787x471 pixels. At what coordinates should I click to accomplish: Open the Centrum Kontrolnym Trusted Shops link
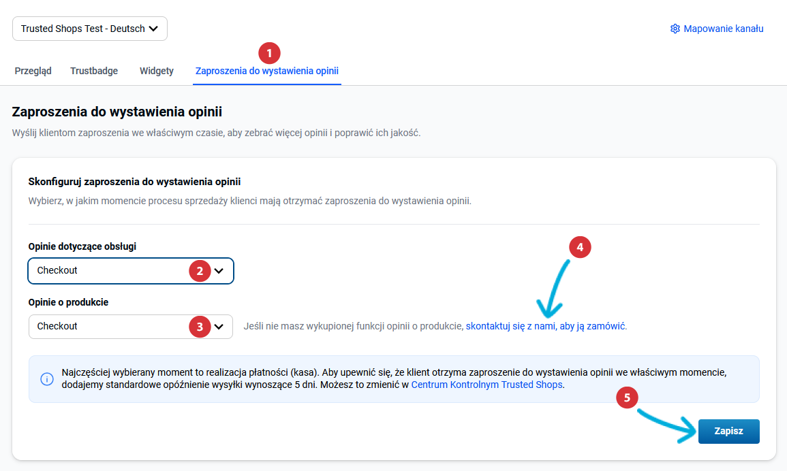pyautogui.click(x=487, y=385)
